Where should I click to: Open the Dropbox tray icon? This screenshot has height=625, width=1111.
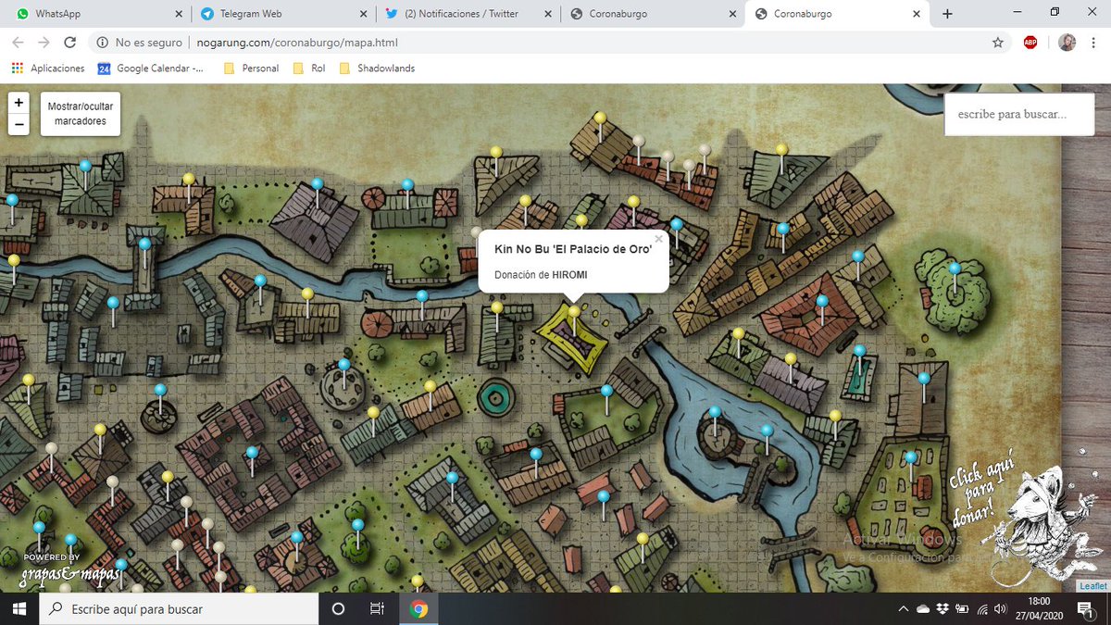[942, 609]
